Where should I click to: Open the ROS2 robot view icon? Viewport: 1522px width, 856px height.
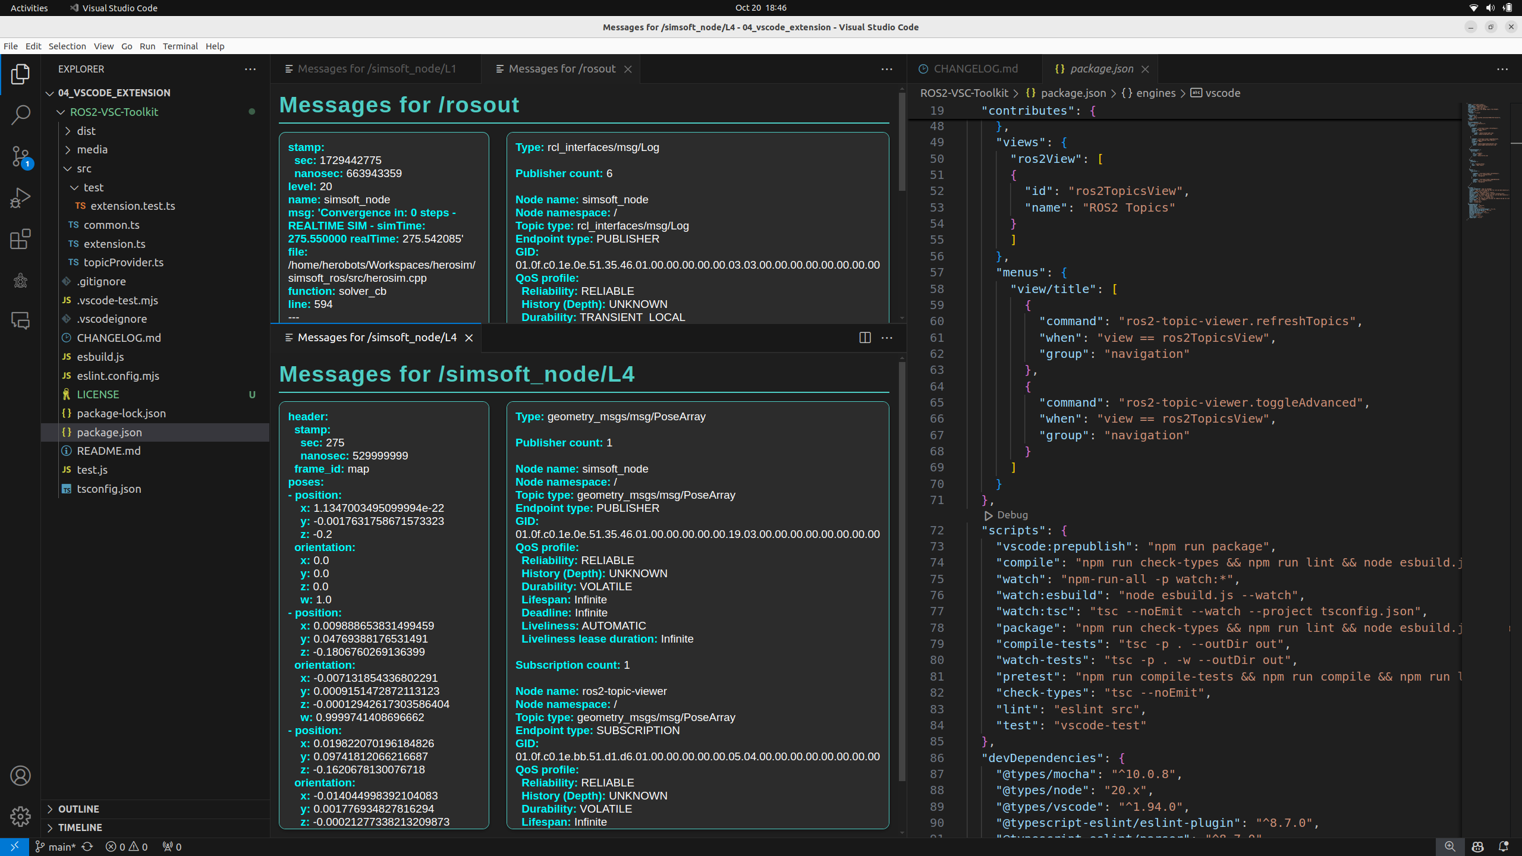[x=20, y=280]
